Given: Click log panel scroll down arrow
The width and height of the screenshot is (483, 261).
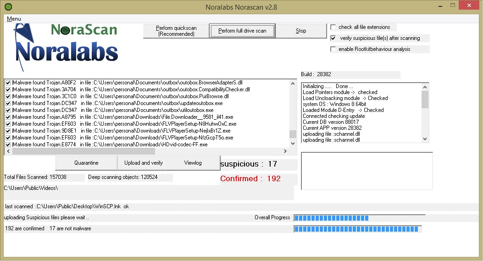Looking at the screenshot, I should [425, 139].
